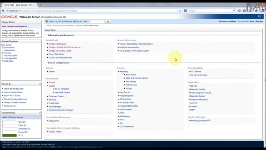The width and height of the screenshot is (266, 150).
Task: Open the JMS Servers link
Action: (x=131, y=75)
